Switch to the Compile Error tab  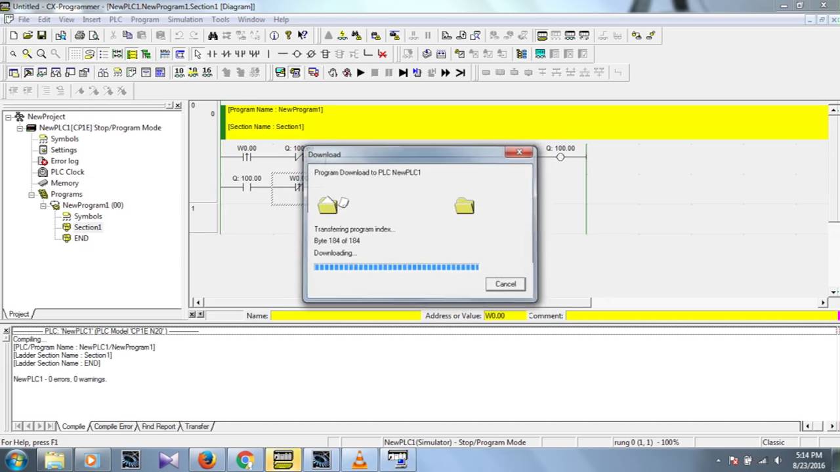coord(114,427)
